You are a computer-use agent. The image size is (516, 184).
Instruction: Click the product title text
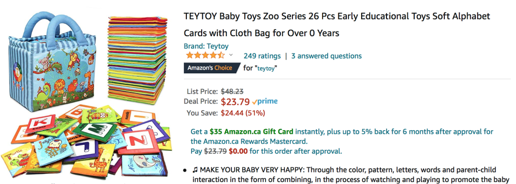(x=337, y=25)
